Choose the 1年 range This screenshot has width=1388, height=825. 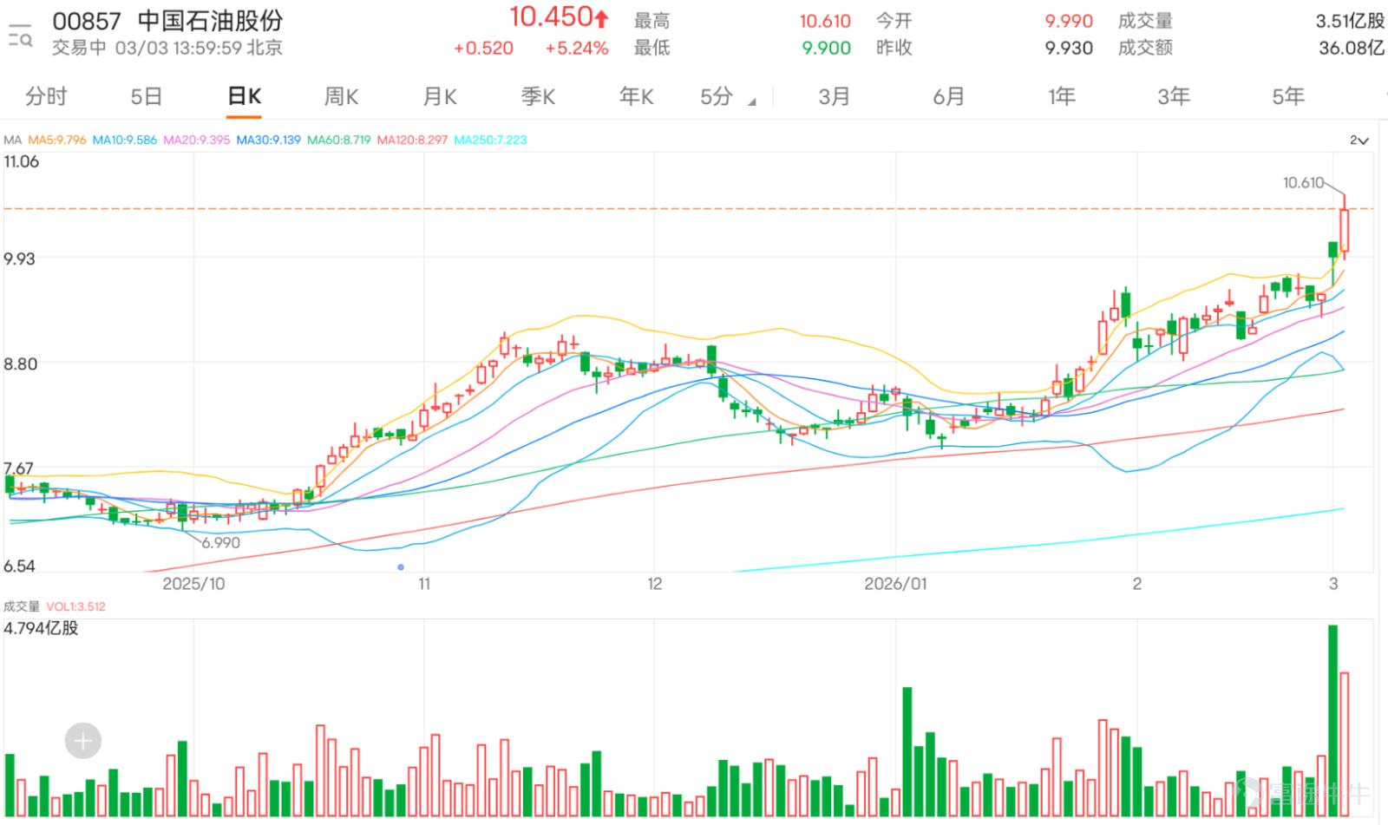(1062, 96)
